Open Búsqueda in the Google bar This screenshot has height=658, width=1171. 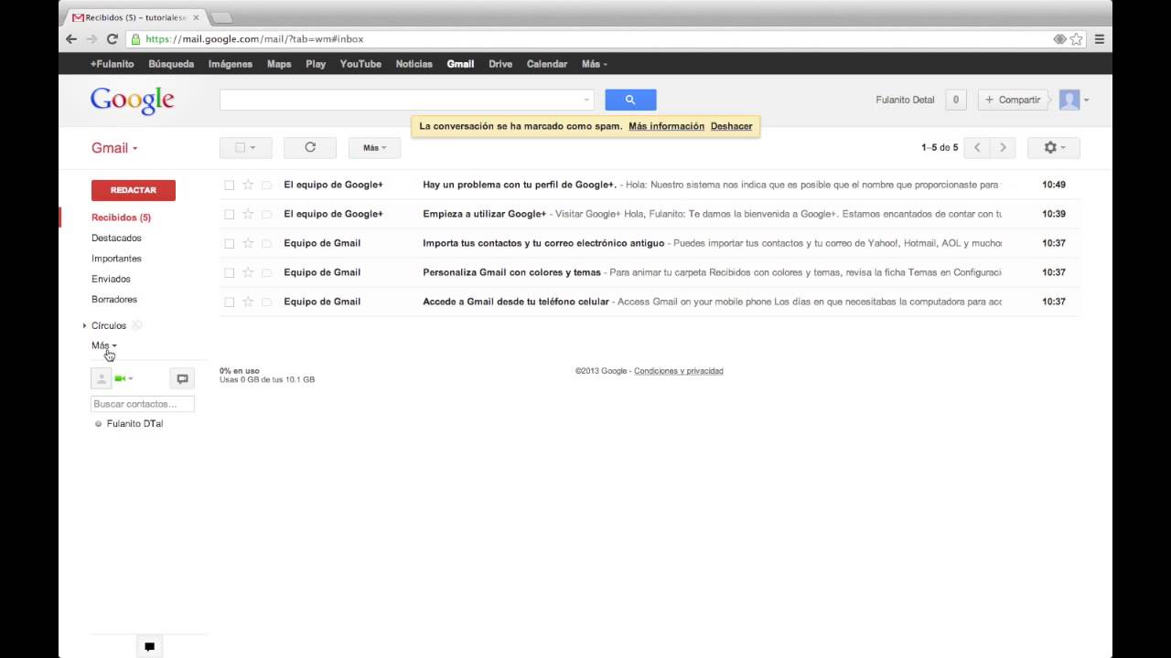[x=171, y=64]
